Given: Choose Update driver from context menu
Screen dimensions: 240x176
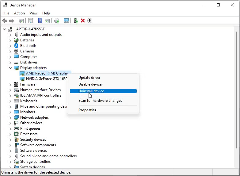Looking at the screenshot, I should tap(103, 78).
